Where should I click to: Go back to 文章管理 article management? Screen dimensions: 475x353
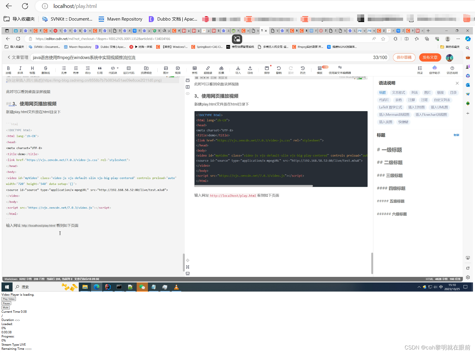click(x=18, y=57)
